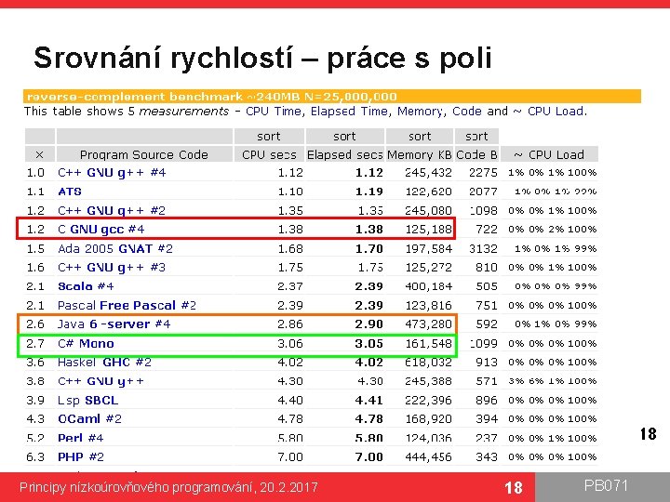Viewport: 670px width, 502px height.
Task: Select CPU secs 7.00 in PHP row
Action: [x=290, y=457]
